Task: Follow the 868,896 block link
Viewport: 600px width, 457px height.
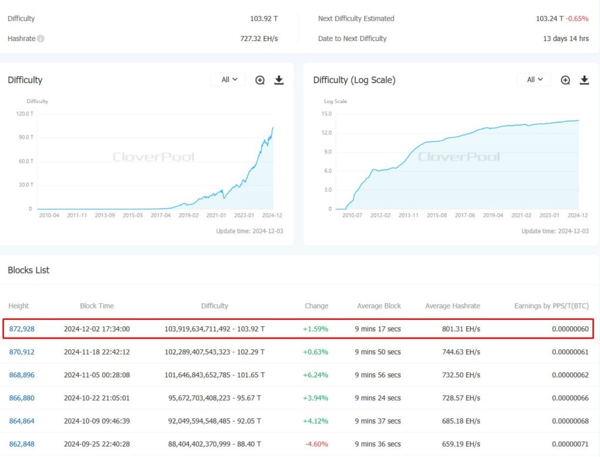Action: tap(22, 375)
